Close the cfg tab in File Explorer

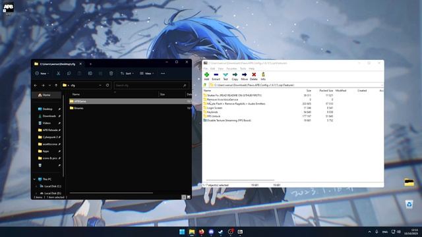(x=80, y=64)
